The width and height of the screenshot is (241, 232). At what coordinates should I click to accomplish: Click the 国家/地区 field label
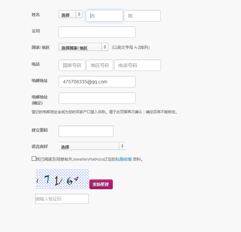click(x=41, y=47)
